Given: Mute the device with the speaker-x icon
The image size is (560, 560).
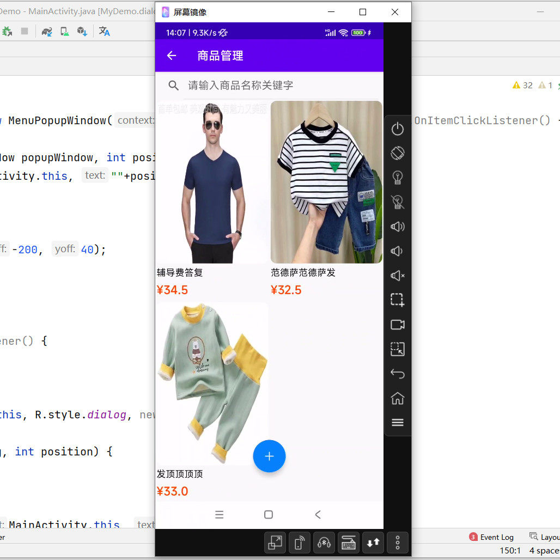Looking at the screenshot, I should pyautogui.click(x=398, y=276).
